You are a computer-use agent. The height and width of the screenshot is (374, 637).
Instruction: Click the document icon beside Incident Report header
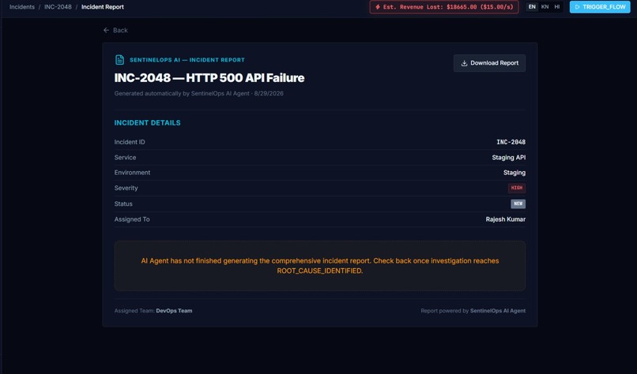coord(119,60)
